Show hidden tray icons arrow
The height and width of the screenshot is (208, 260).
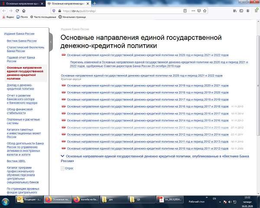coord(220,202)
